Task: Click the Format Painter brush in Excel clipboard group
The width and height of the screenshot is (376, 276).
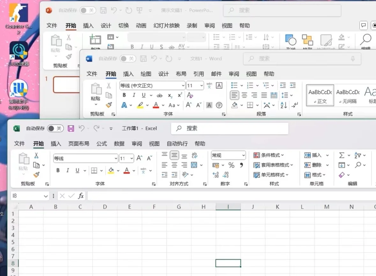Action: pyautogui.click(x=36, y=175)
